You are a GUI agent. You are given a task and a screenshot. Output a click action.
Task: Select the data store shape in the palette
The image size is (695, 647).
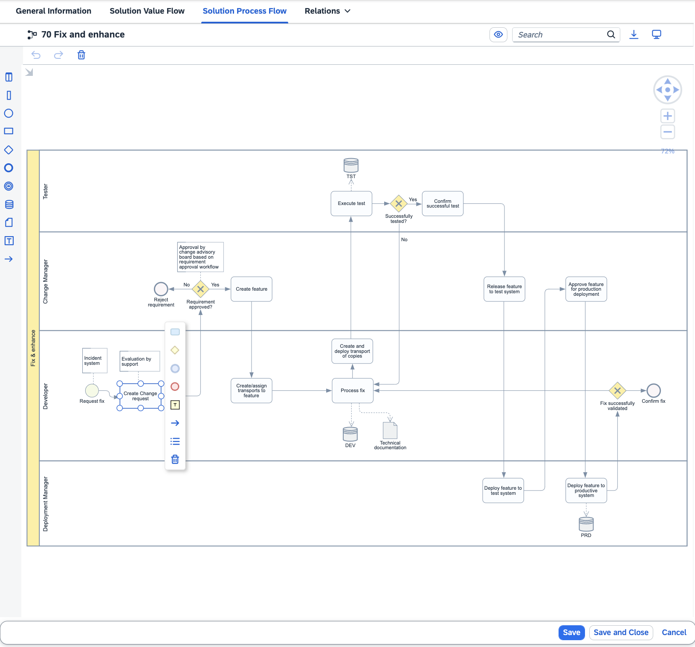9,205
